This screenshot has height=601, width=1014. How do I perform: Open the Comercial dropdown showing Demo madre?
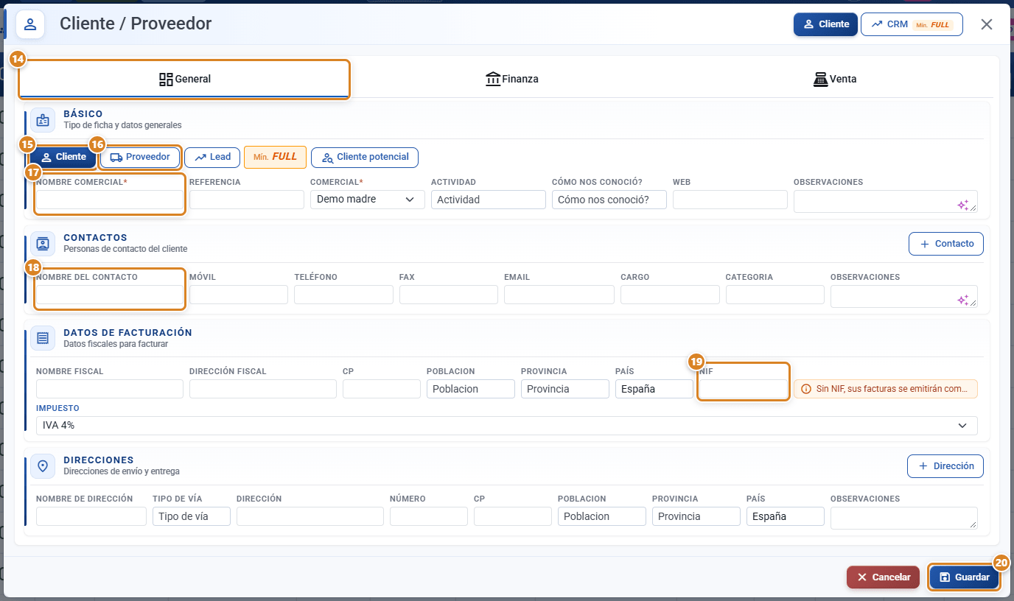point(368,200)
